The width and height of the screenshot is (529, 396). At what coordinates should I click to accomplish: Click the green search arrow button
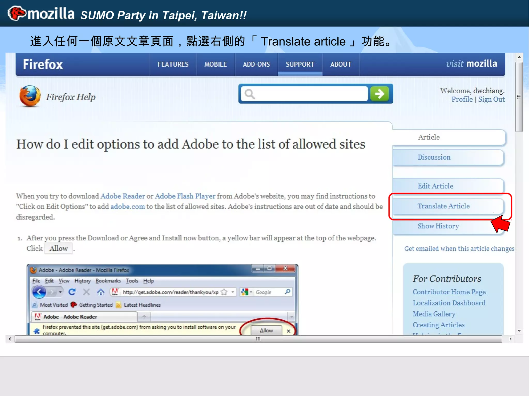pos(379,94)
